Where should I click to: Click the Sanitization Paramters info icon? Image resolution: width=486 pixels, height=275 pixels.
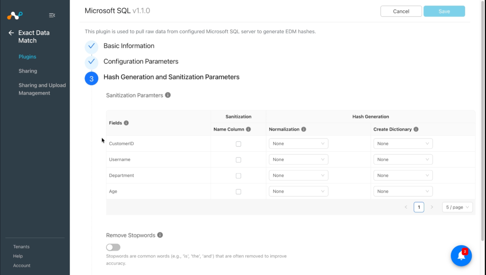pos(168,95)
